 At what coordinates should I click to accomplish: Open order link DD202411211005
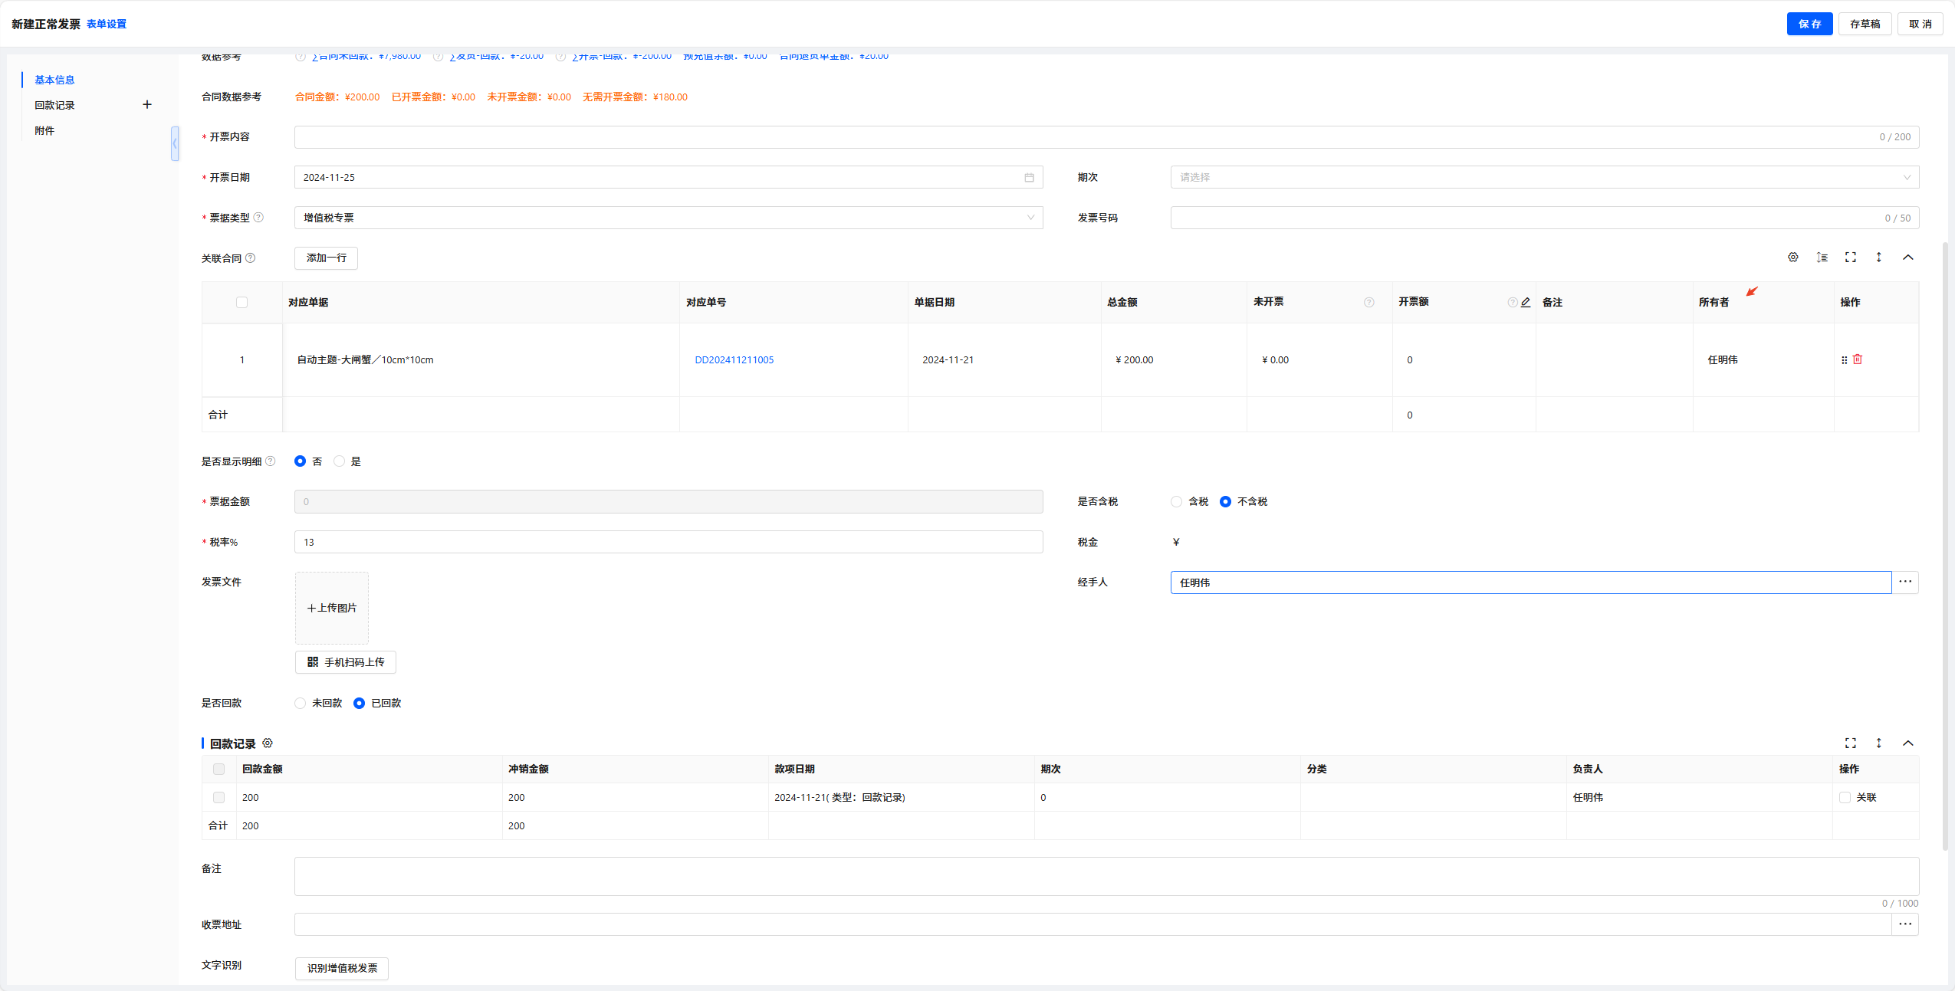point(734,360)
